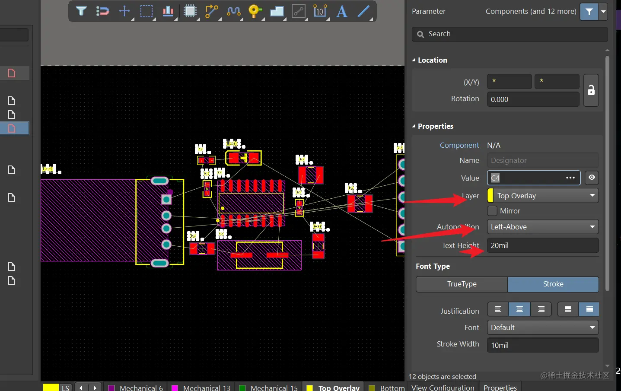Switch to the Mechanical 6 layer tab
Screen dimensions: 621x391
136,388
